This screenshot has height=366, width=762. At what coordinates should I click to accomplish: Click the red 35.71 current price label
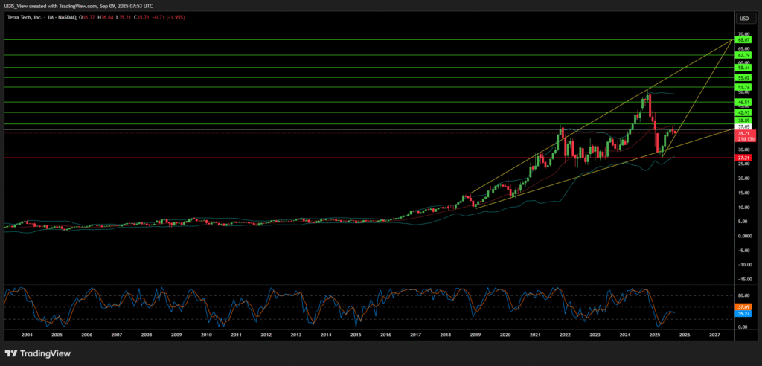coord(743,134)
